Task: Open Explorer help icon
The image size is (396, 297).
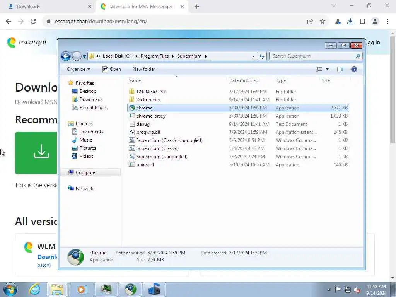Action: pos(354,69)
